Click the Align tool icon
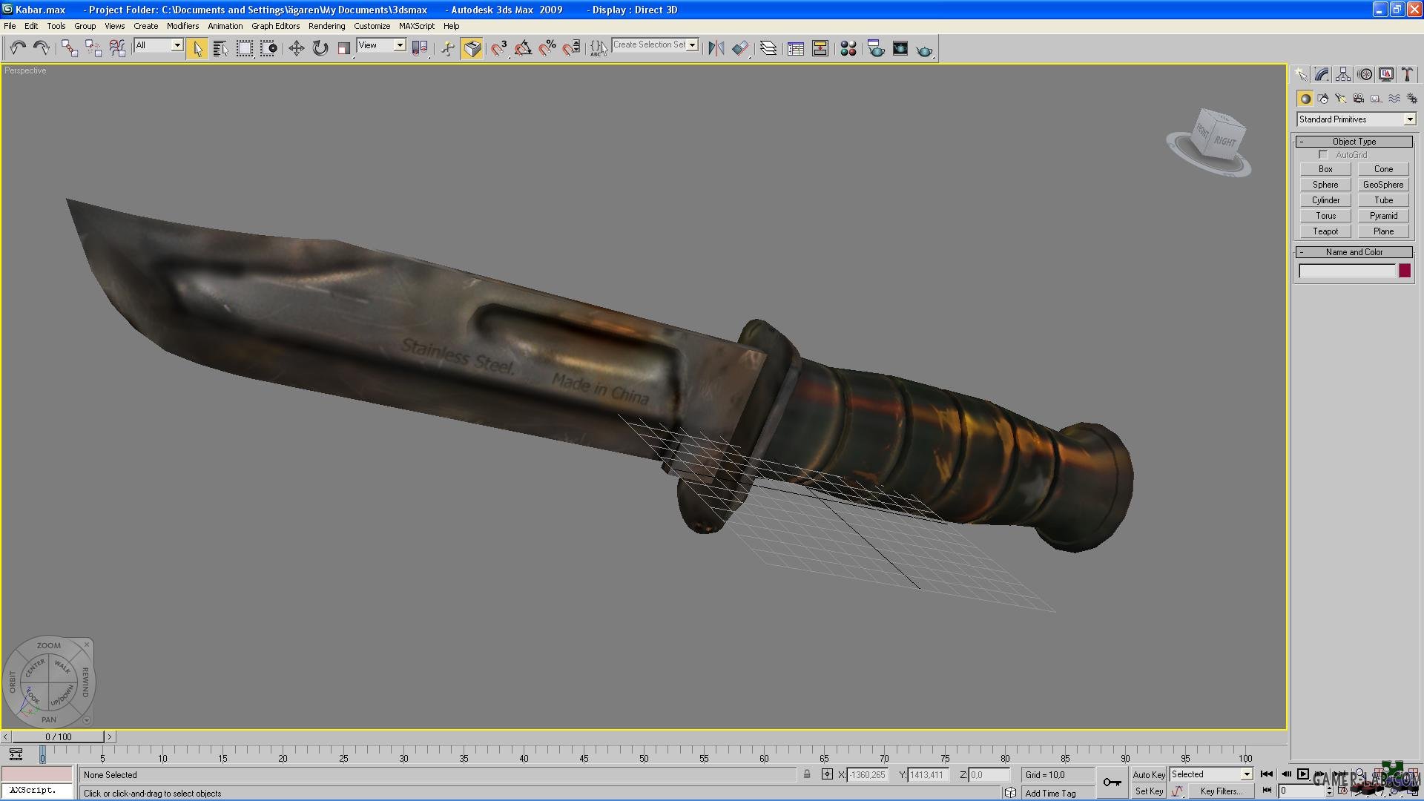Viewport: 1424px width, 801px height. [x=740, y=48]
